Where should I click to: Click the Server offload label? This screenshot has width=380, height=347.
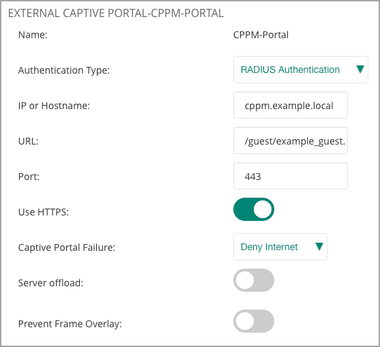point(50,283)
